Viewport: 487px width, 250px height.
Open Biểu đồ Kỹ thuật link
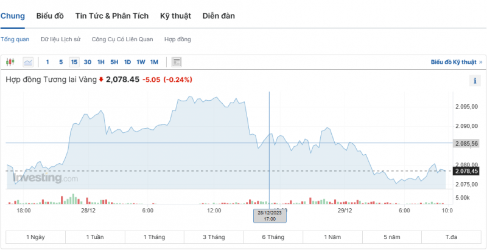pos(456,62)
